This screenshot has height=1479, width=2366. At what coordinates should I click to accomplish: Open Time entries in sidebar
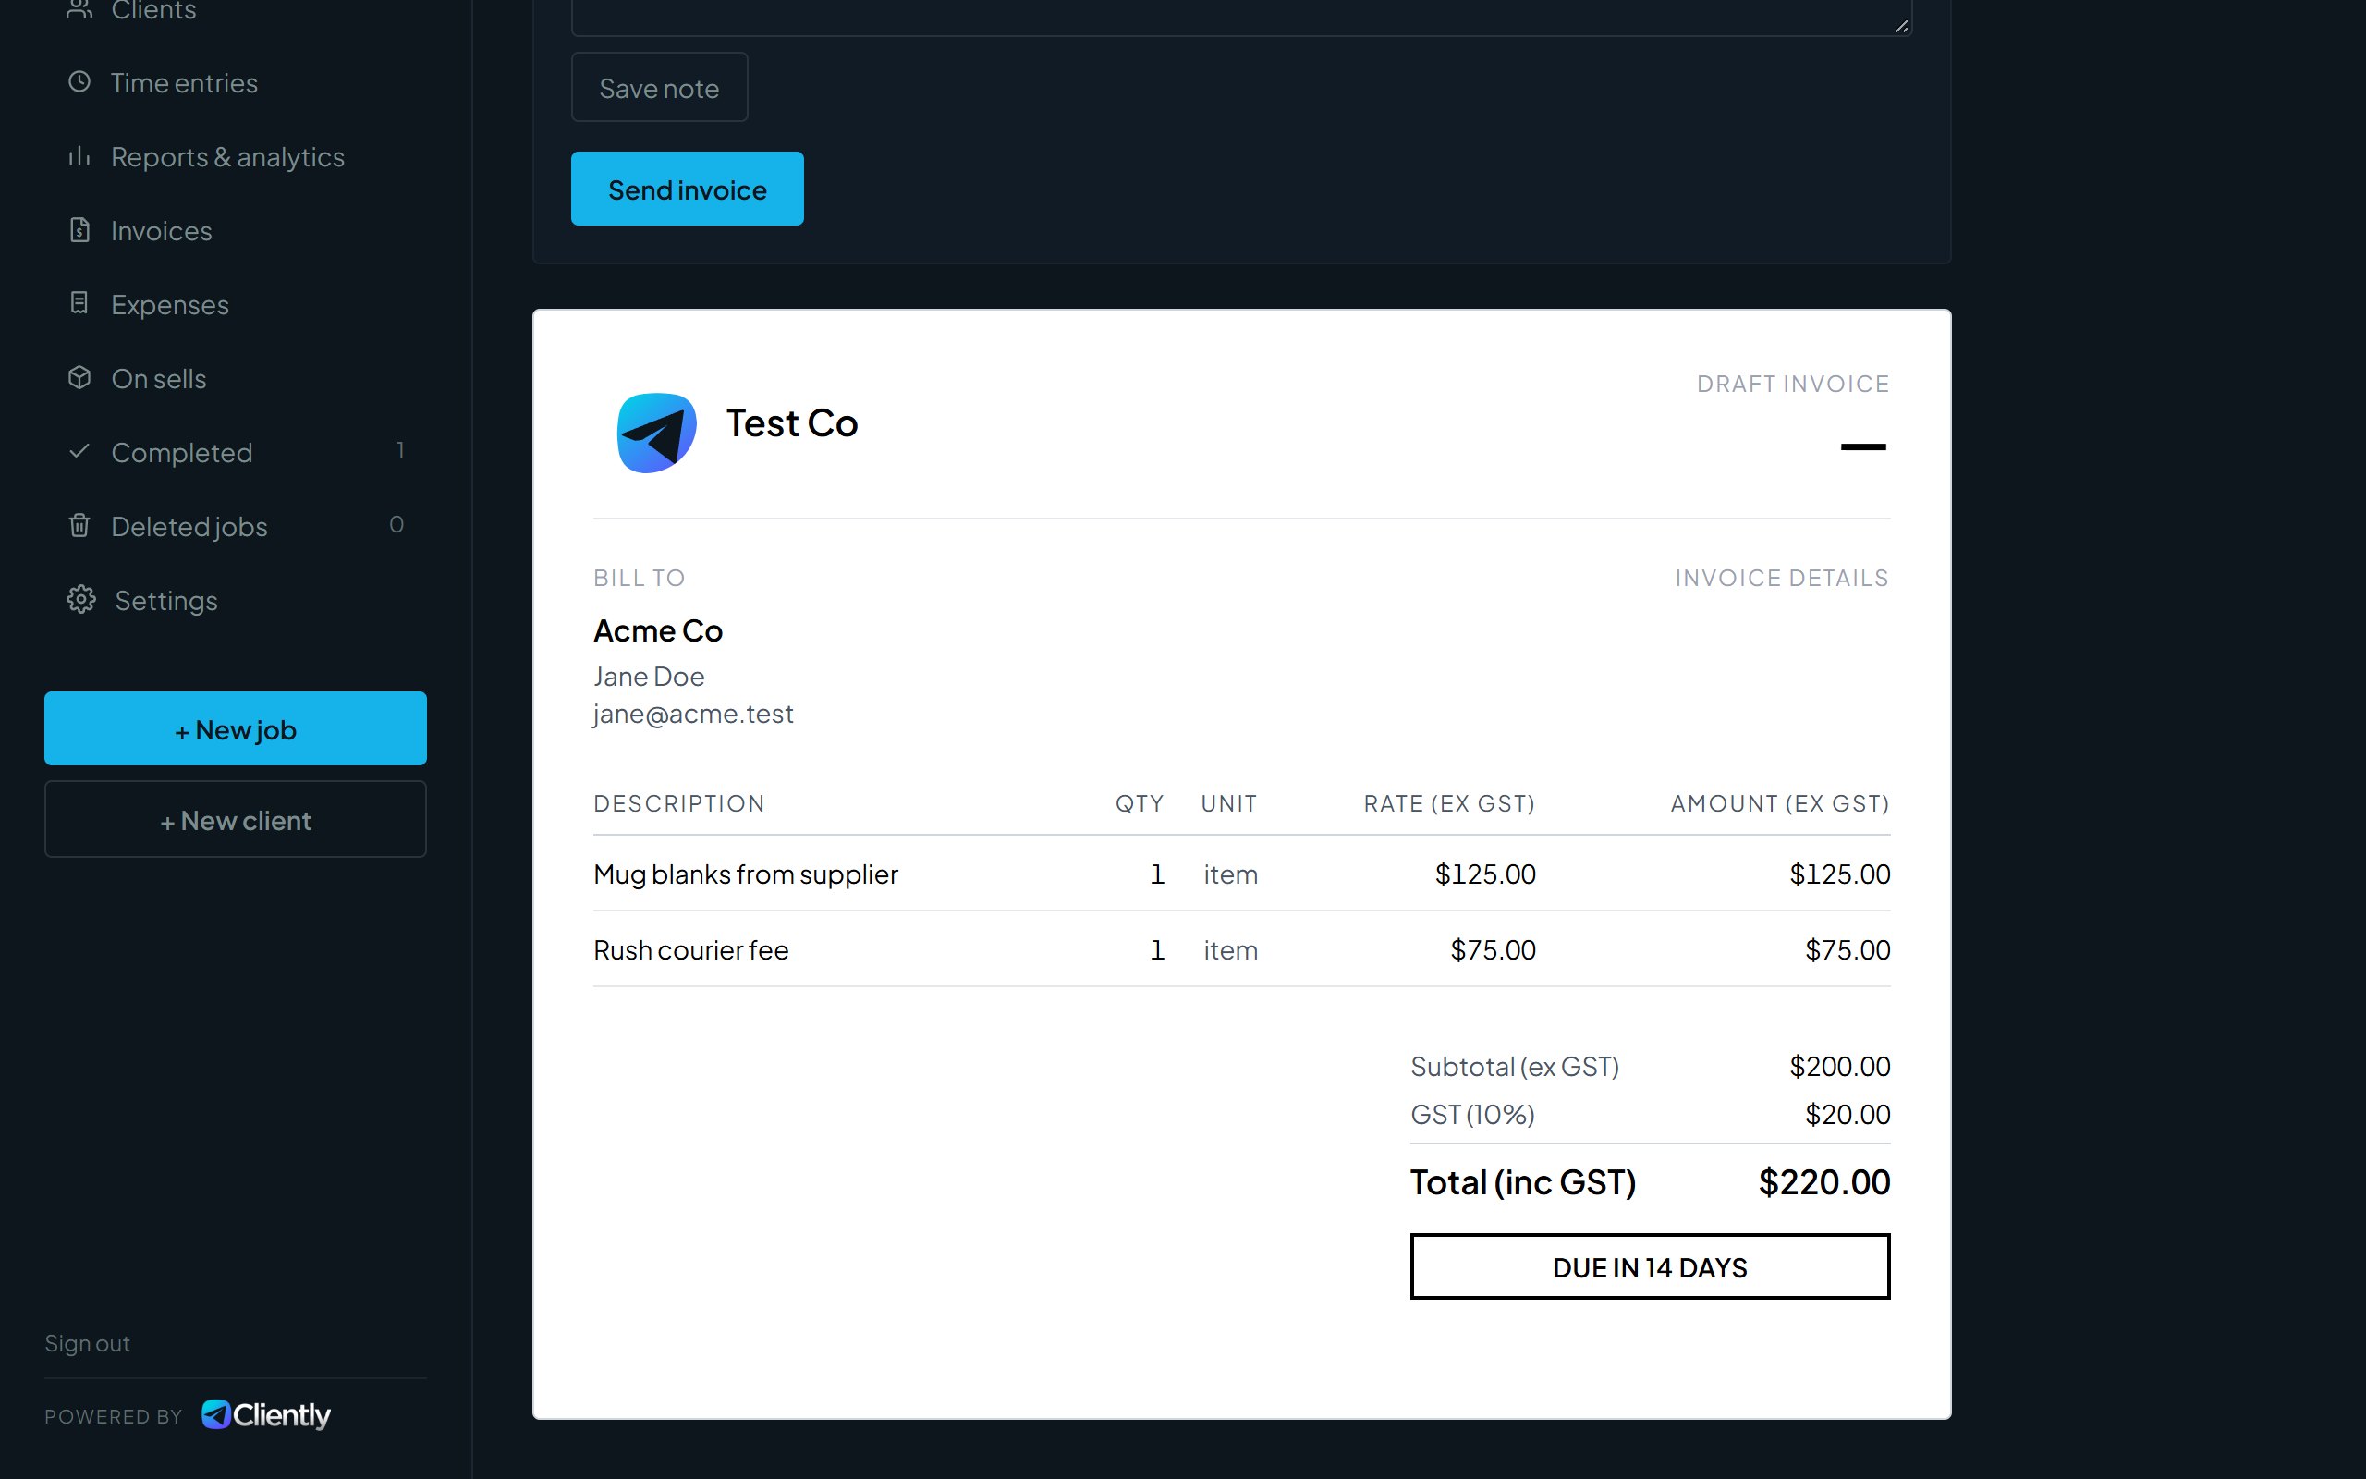[x=235, y=82]
